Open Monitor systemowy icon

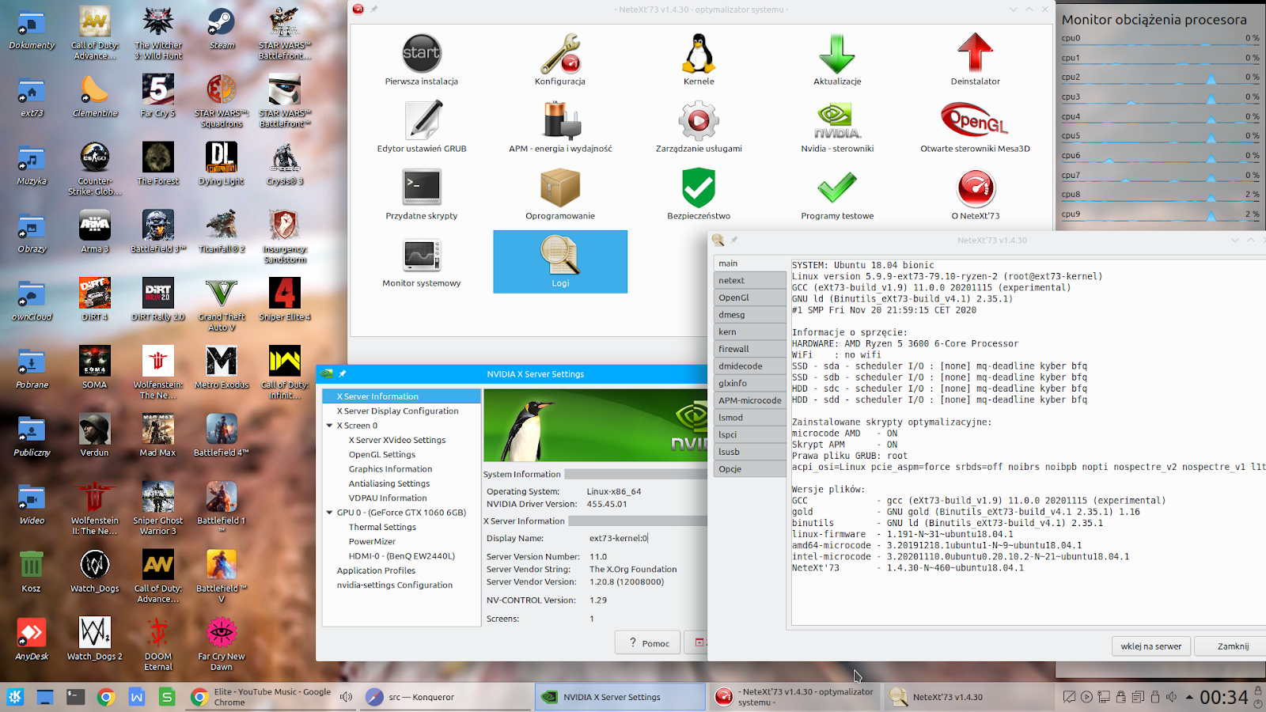coord(422,256)
